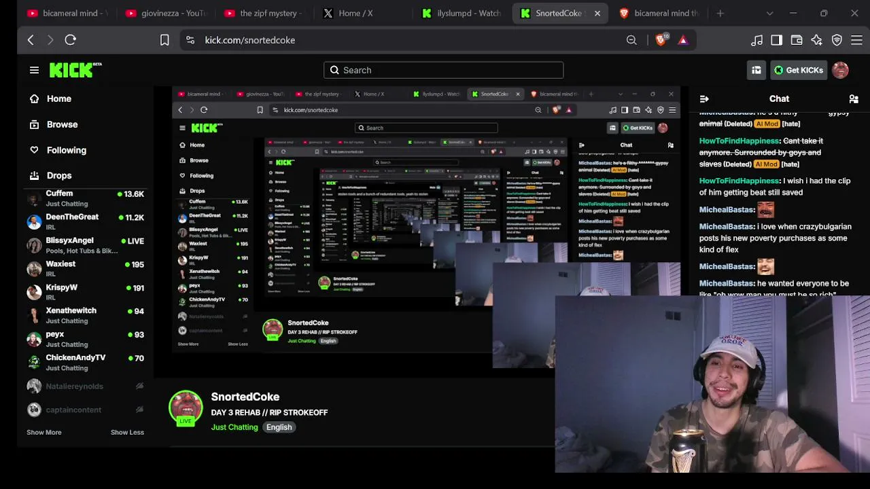Click the Get KICKs button
Screen dimensions: 870x489
pyautogui.click(x=798, y=70)
